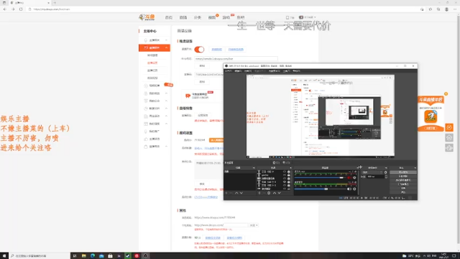The image size is (460, 259).
Task: Open the OBS 文件 menu
Action: point(229,71)
